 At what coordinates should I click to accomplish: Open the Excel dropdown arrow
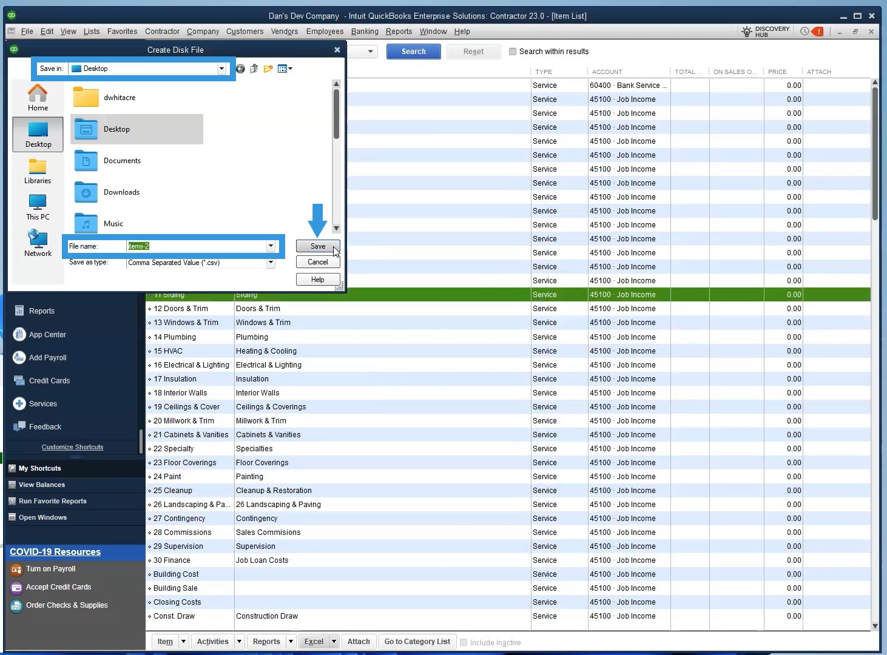click(x=334, y=642)
